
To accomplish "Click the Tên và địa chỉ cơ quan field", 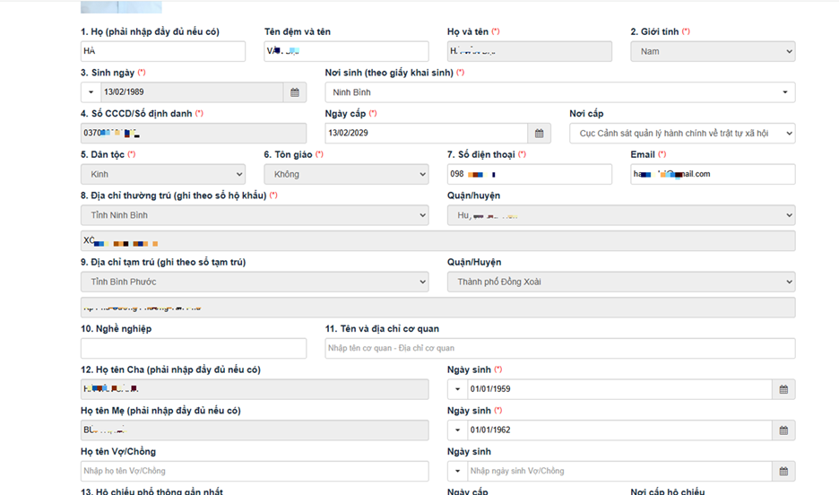I will [x=559, y=349].
